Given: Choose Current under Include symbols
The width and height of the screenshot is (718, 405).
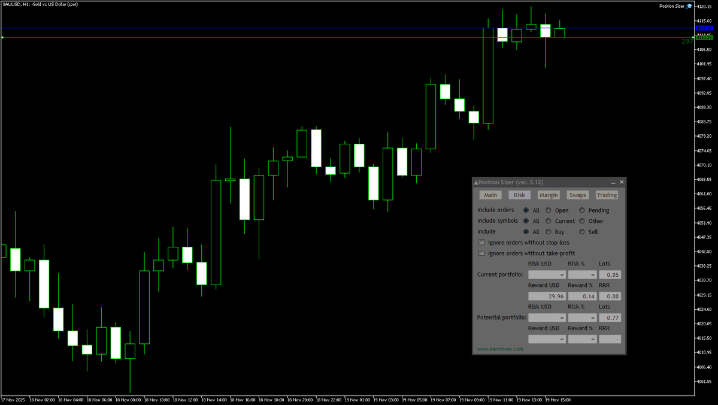Looking at the screenshot, I should pyautogui.click(x=548, y=220).
